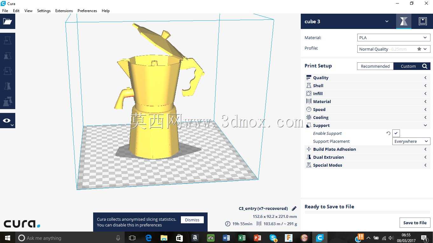Click the Ask me anything search box

tap(70, 238)
